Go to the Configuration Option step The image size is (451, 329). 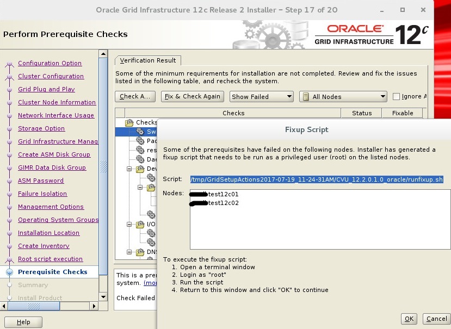pyautogui.click(x=50, y=63)
